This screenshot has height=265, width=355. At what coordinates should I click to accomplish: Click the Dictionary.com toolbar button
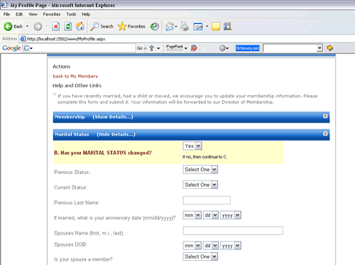pyautogui.click(x=248, y=48)
